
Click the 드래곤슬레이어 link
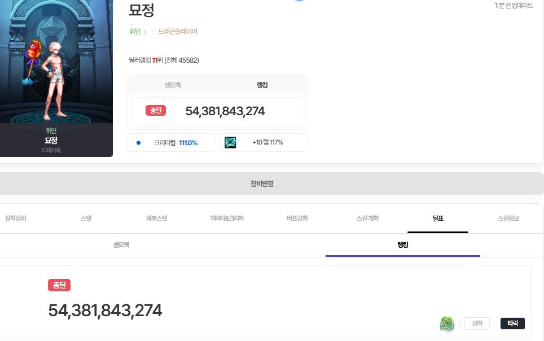[178, 32]
